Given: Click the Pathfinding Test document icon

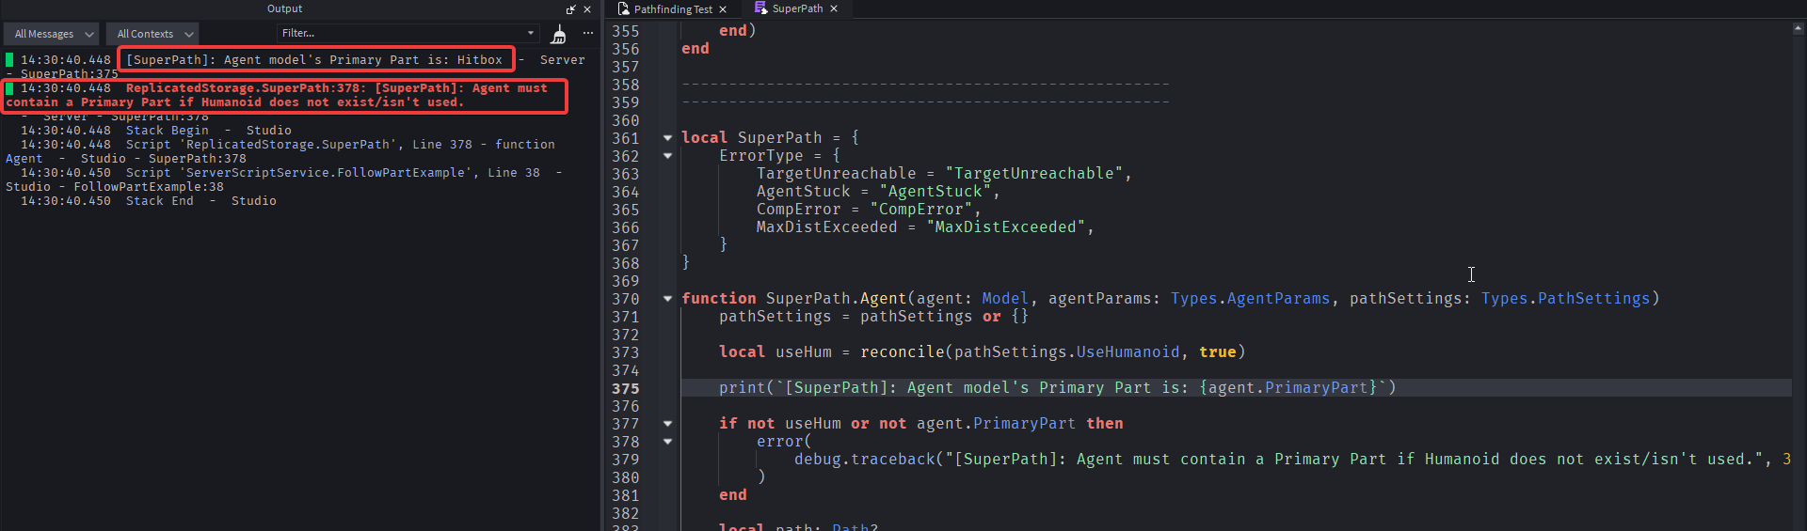Looking at the screenshot, I should pyautogui.click(x=623, y=8).
